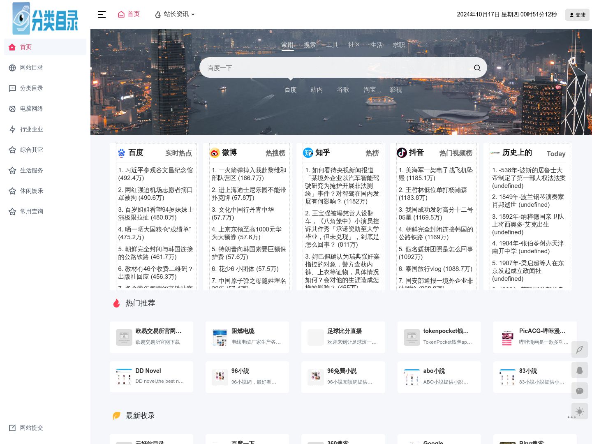Open the PicACG-哔咔漫画 site card
592x444 pixels.
point(535,337)
